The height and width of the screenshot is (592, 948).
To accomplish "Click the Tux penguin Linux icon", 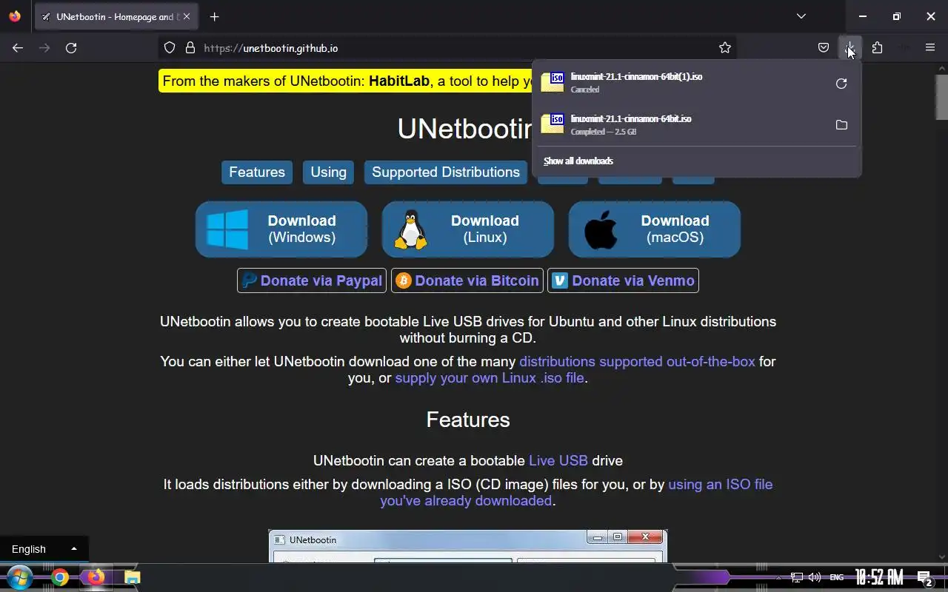I will pyautogui.click(x=410, y=229).
